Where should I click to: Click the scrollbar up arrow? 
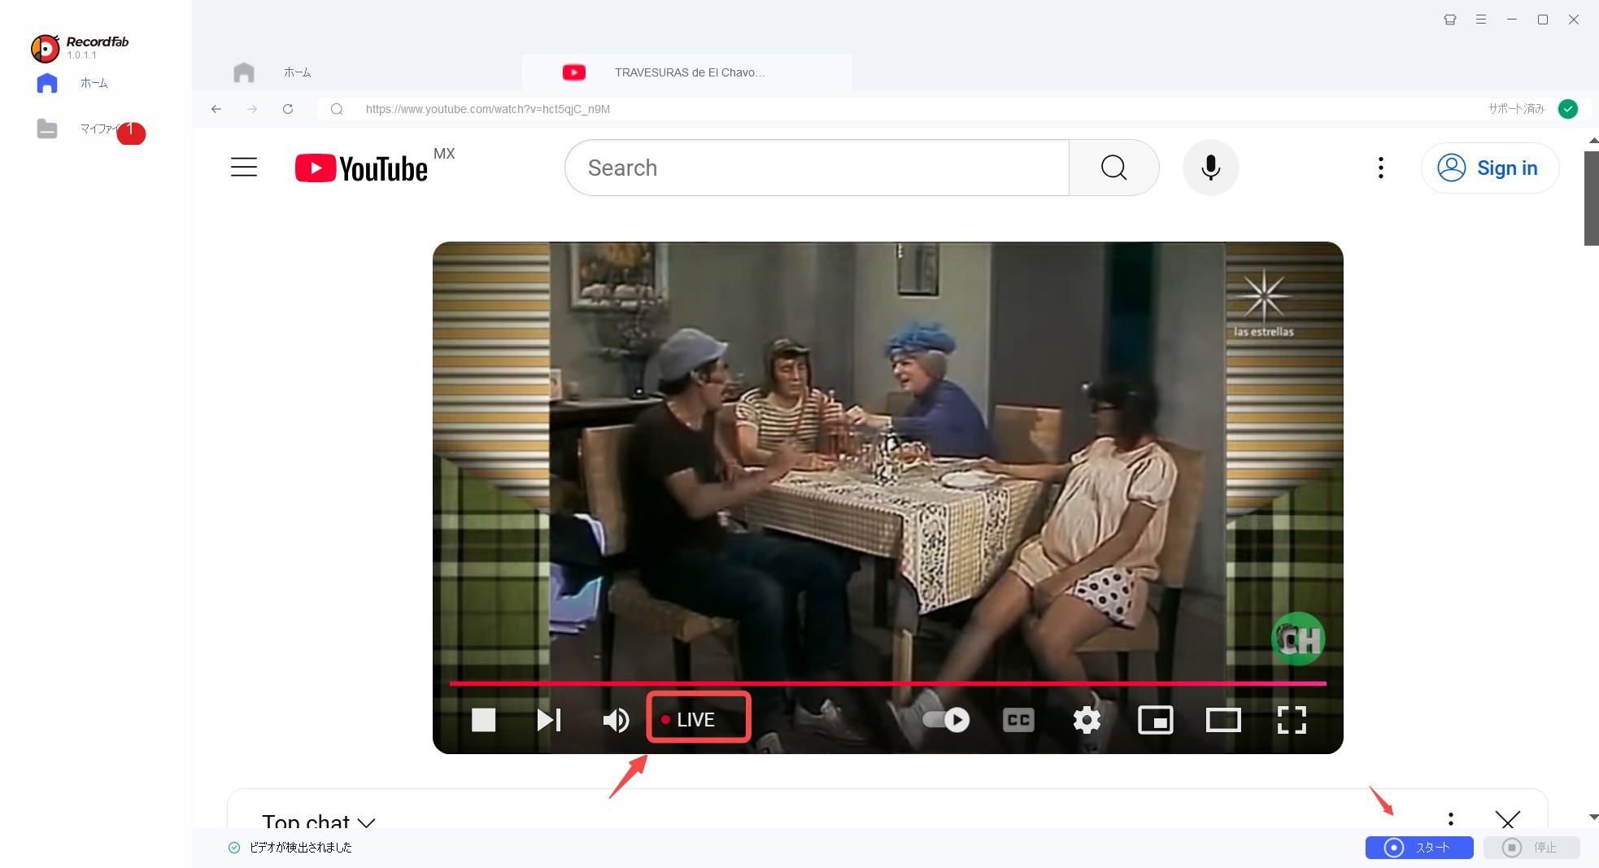pyautogui.click(x=1592, y=141)
